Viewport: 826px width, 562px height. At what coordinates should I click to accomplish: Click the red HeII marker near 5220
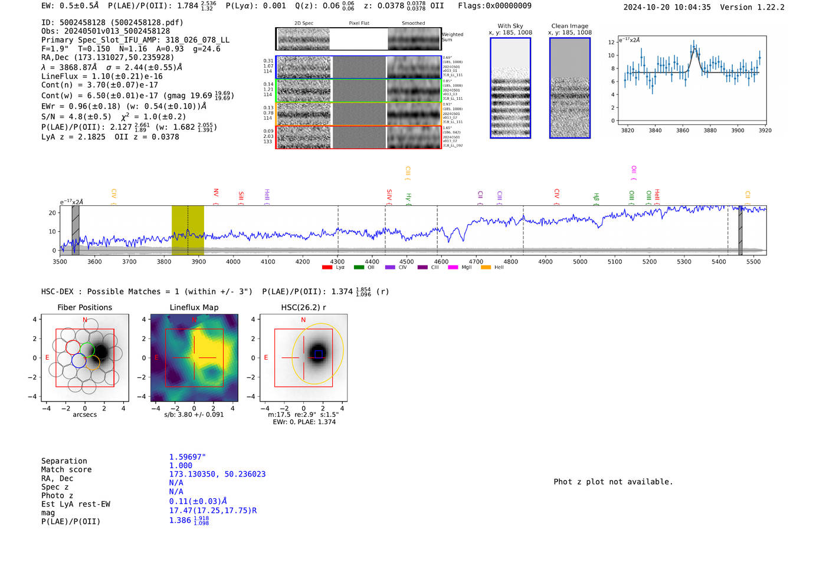point(657,196)
